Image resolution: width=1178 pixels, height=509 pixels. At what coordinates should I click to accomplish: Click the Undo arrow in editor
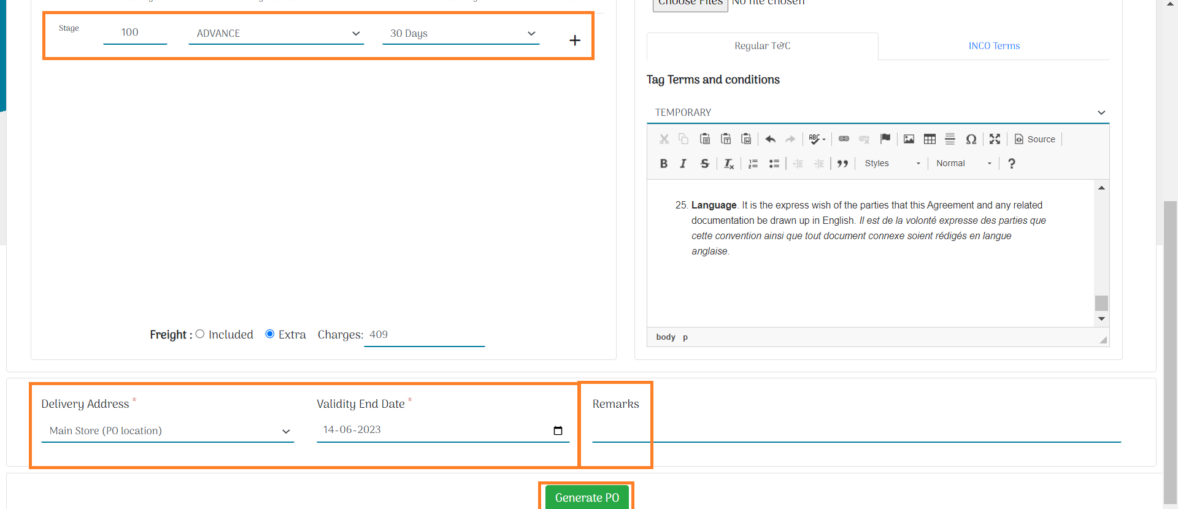tap(771, 139)
